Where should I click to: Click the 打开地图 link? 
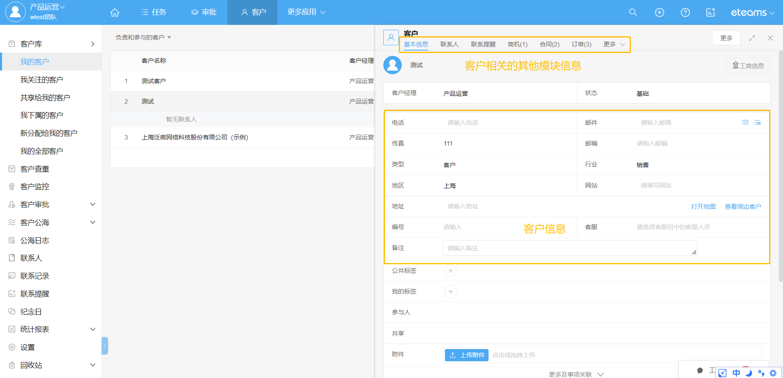pos(703,207)
